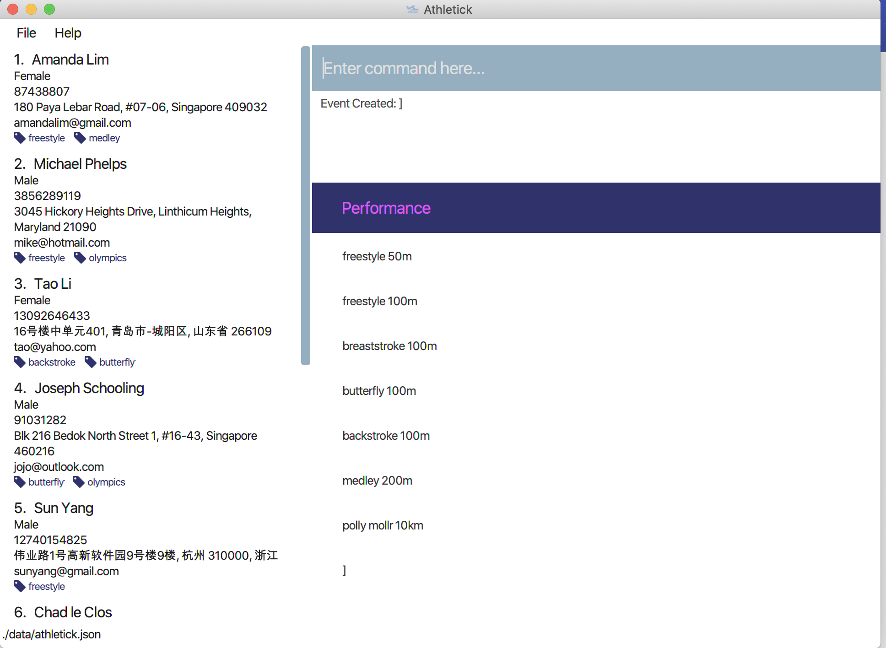
Task: Select Michael Phelps in athlete list
Action: [80, 164]
